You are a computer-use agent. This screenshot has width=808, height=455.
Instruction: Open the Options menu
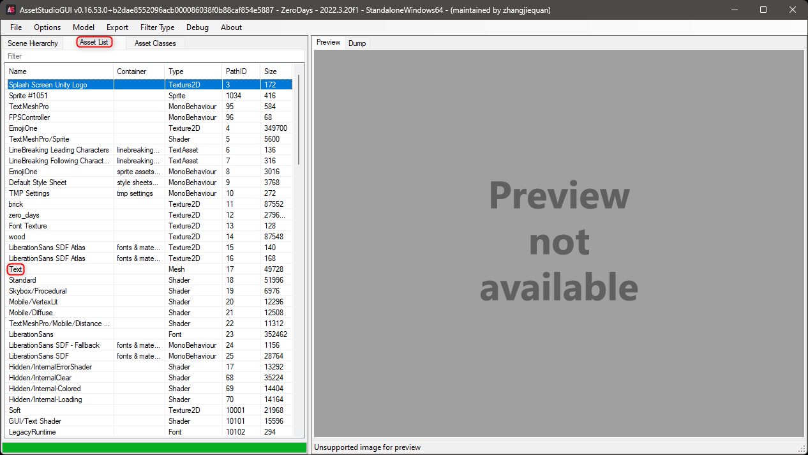pos(47,27)
